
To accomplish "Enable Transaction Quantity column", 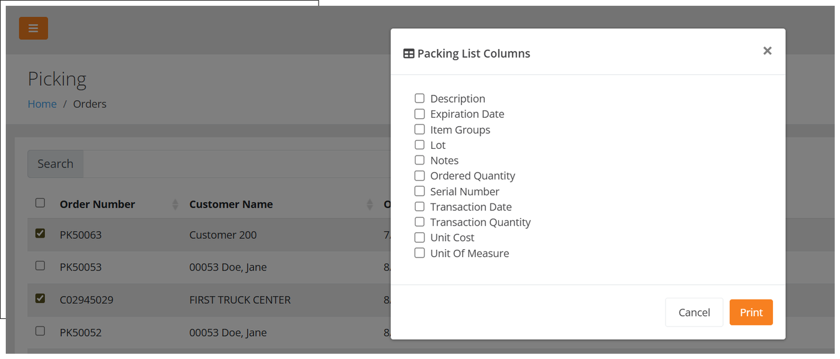I will 419,222.
